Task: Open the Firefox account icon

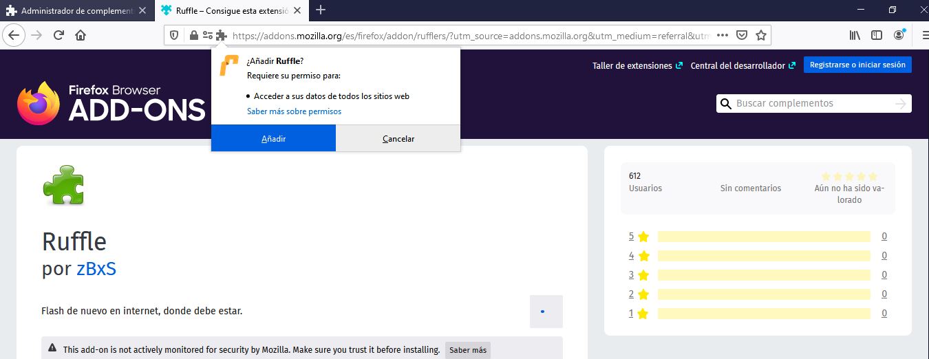Action: tap(899, 35)
